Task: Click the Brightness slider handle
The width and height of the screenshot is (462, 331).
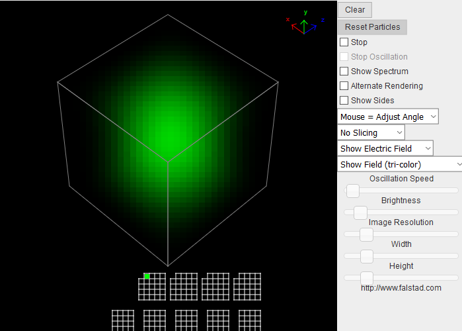Action: (x=360, y=213)
